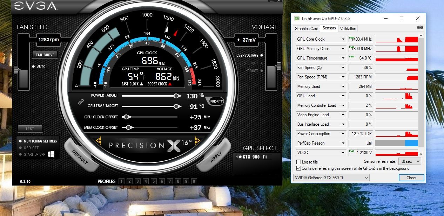Select profile slot 3 in Precision X
This screenshot has height=216, width=444.
coord(137,181)
